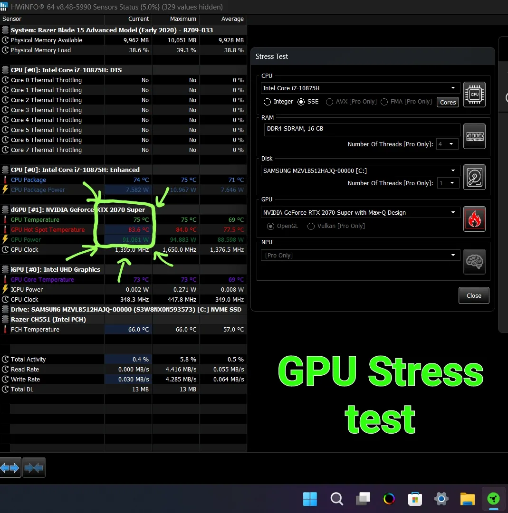Select the Total DL row
This screenshot has height=513, width=508.
(124, 389)
